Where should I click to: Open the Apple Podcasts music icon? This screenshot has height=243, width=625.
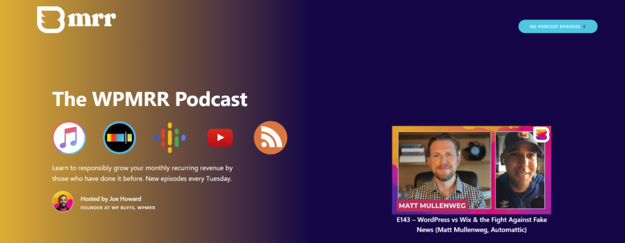tap(69, 137)
